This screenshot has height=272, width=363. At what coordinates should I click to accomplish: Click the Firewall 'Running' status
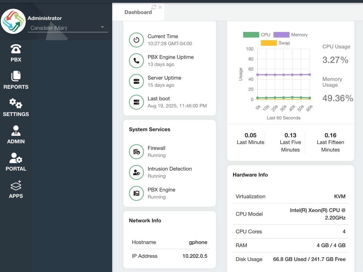[x=156, y=156]
